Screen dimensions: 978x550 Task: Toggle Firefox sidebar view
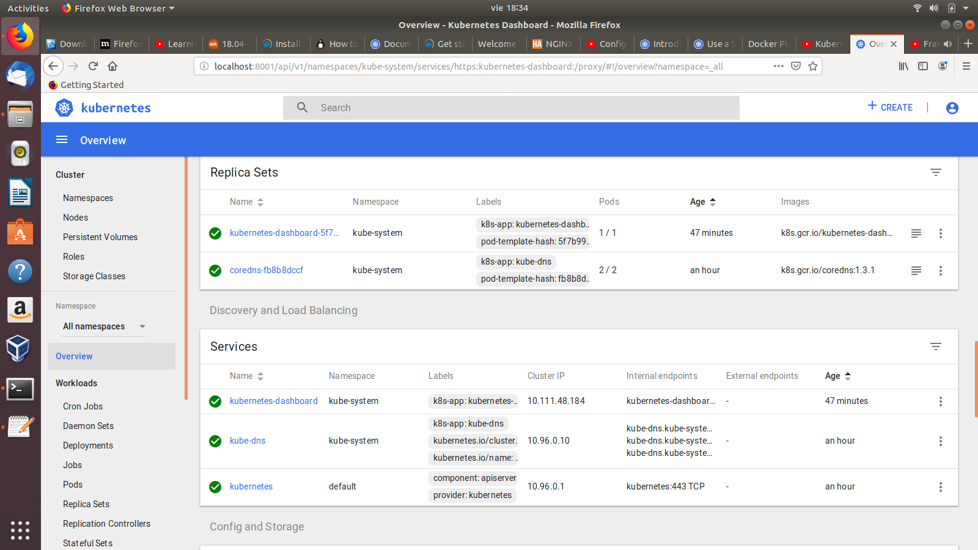click(x=923, y=66)
